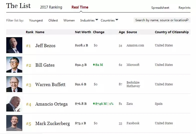This screenshot has height=134, width=196.
Task: Open Mark Zuckerberg profile photo
Action: point(14,123)
